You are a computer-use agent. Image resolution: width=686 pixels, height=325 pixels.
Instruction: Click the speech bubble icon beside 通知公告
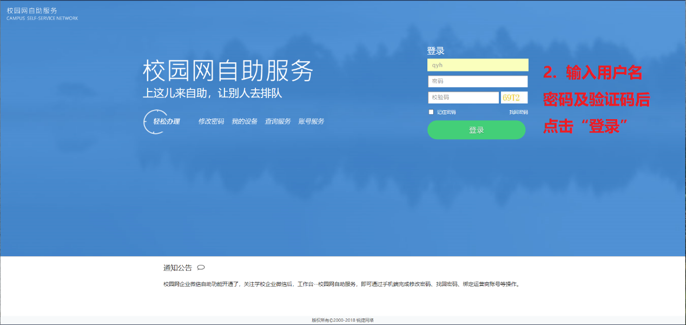pos(201,268)
